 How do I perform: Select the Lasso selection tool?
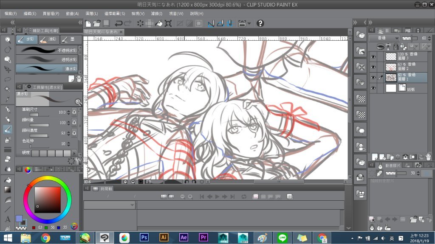coord(8,79)
